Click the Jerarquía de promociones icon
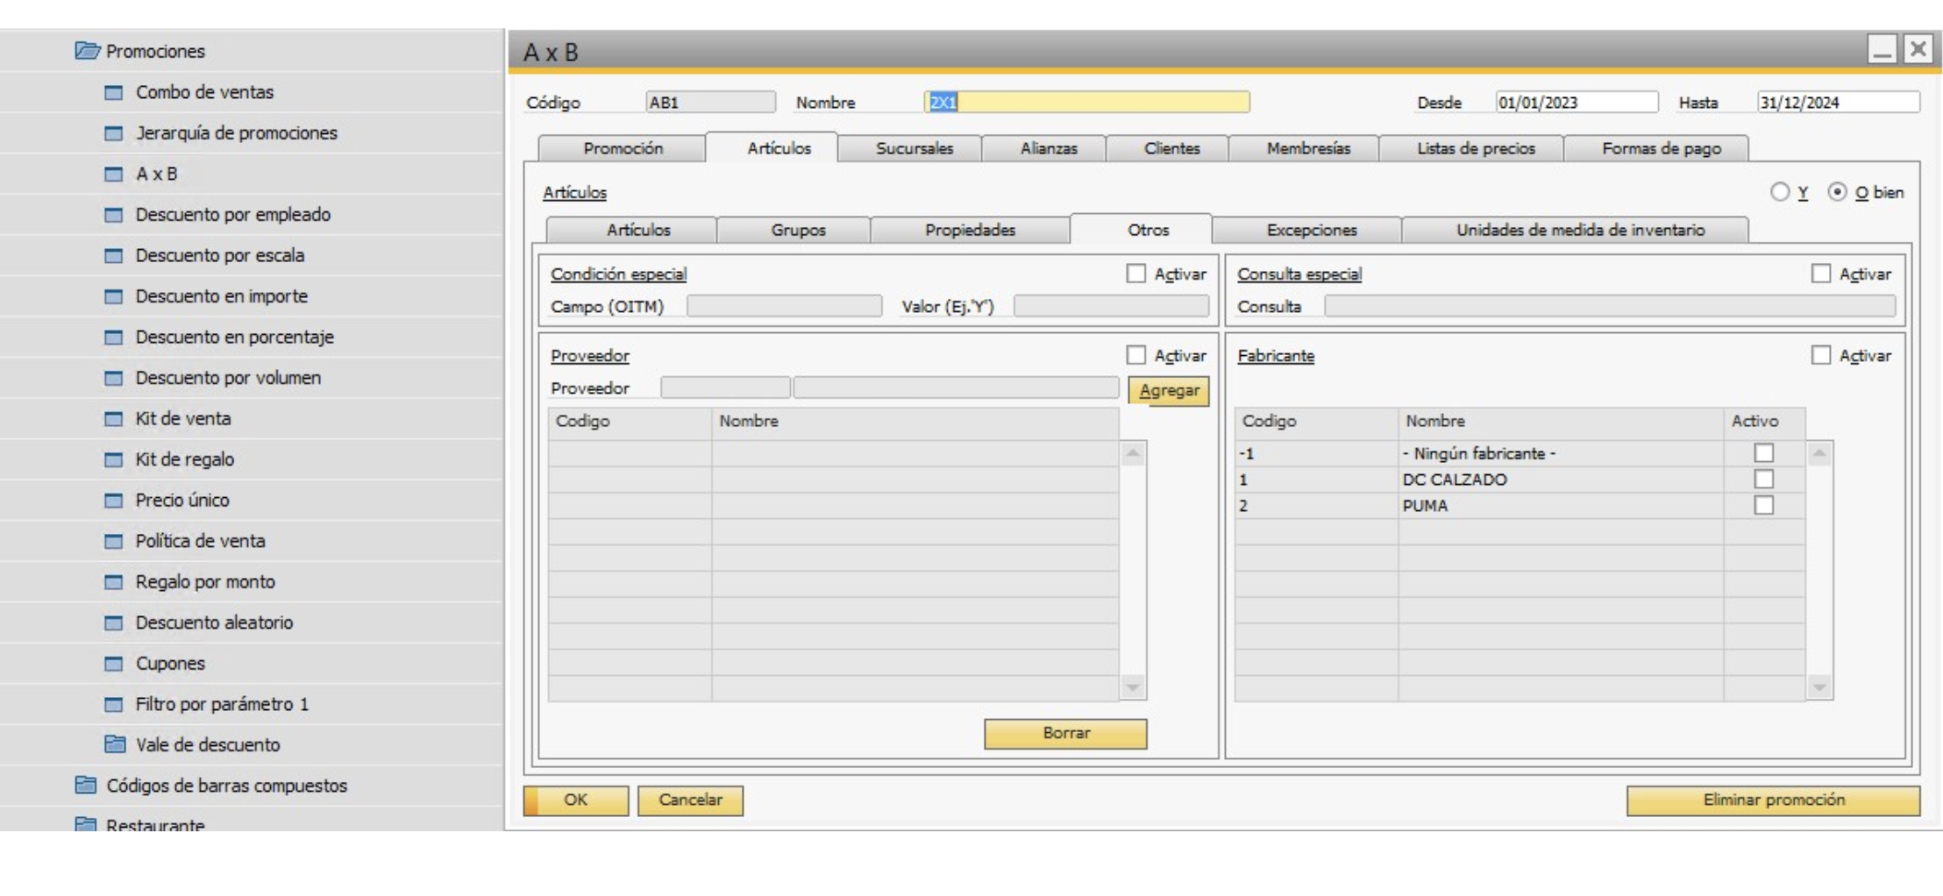Image resolution: width=1943 pixels, height=896 pixels. [x=114, y=133]
